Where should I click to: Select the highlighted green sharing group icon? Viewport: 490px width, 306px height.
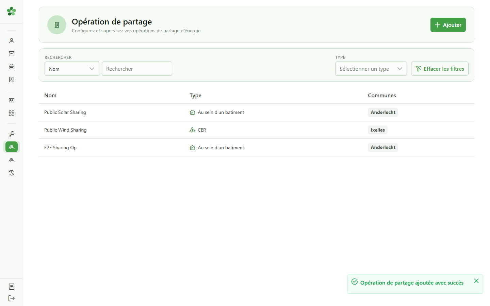[12, 147]
